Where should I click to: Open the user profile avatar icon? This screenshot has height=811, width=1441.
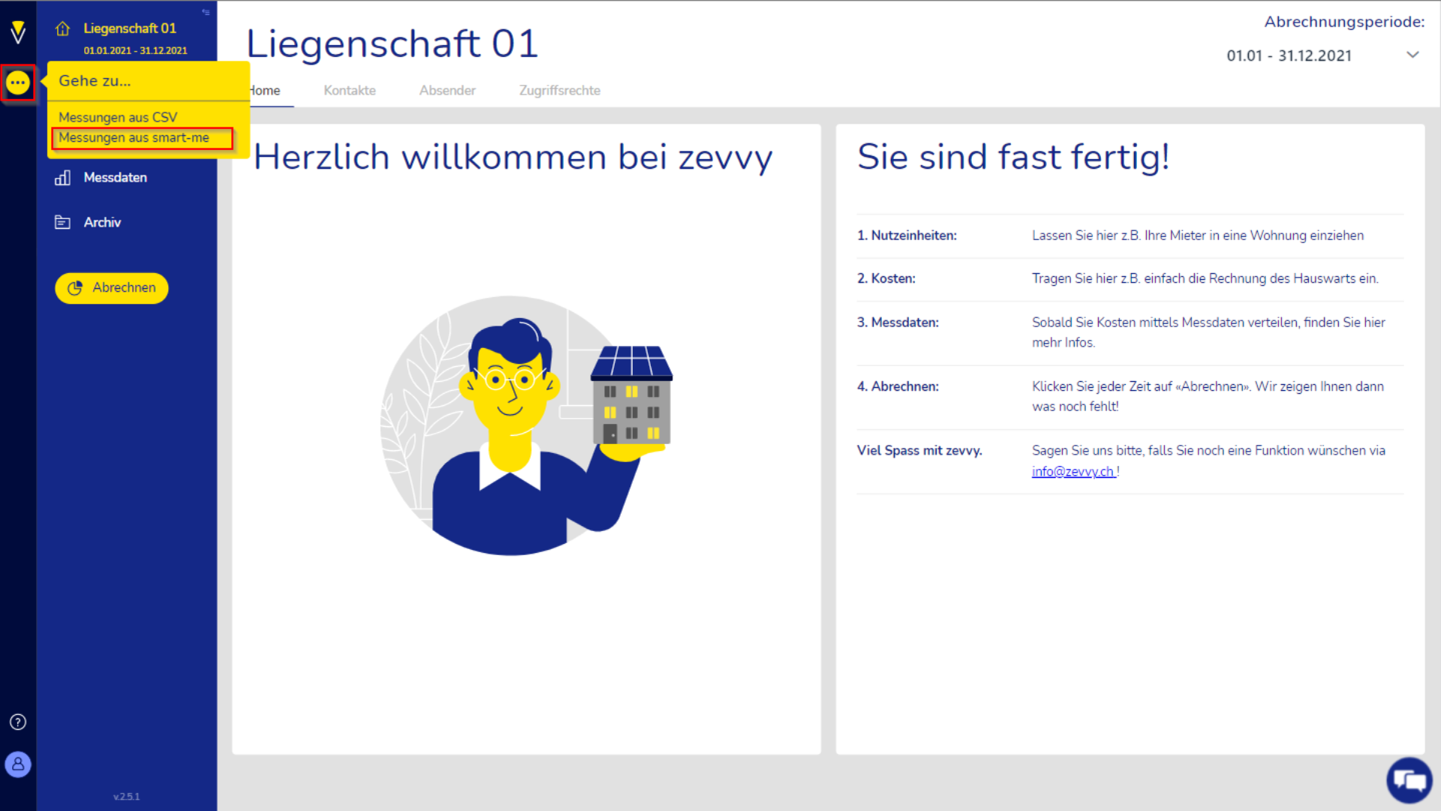tap(18, 764)
